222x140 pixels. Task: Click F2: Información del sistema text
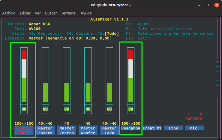(159, 29)
